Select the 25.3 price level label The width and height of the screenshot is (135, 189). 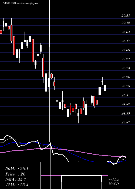(125, 95)
